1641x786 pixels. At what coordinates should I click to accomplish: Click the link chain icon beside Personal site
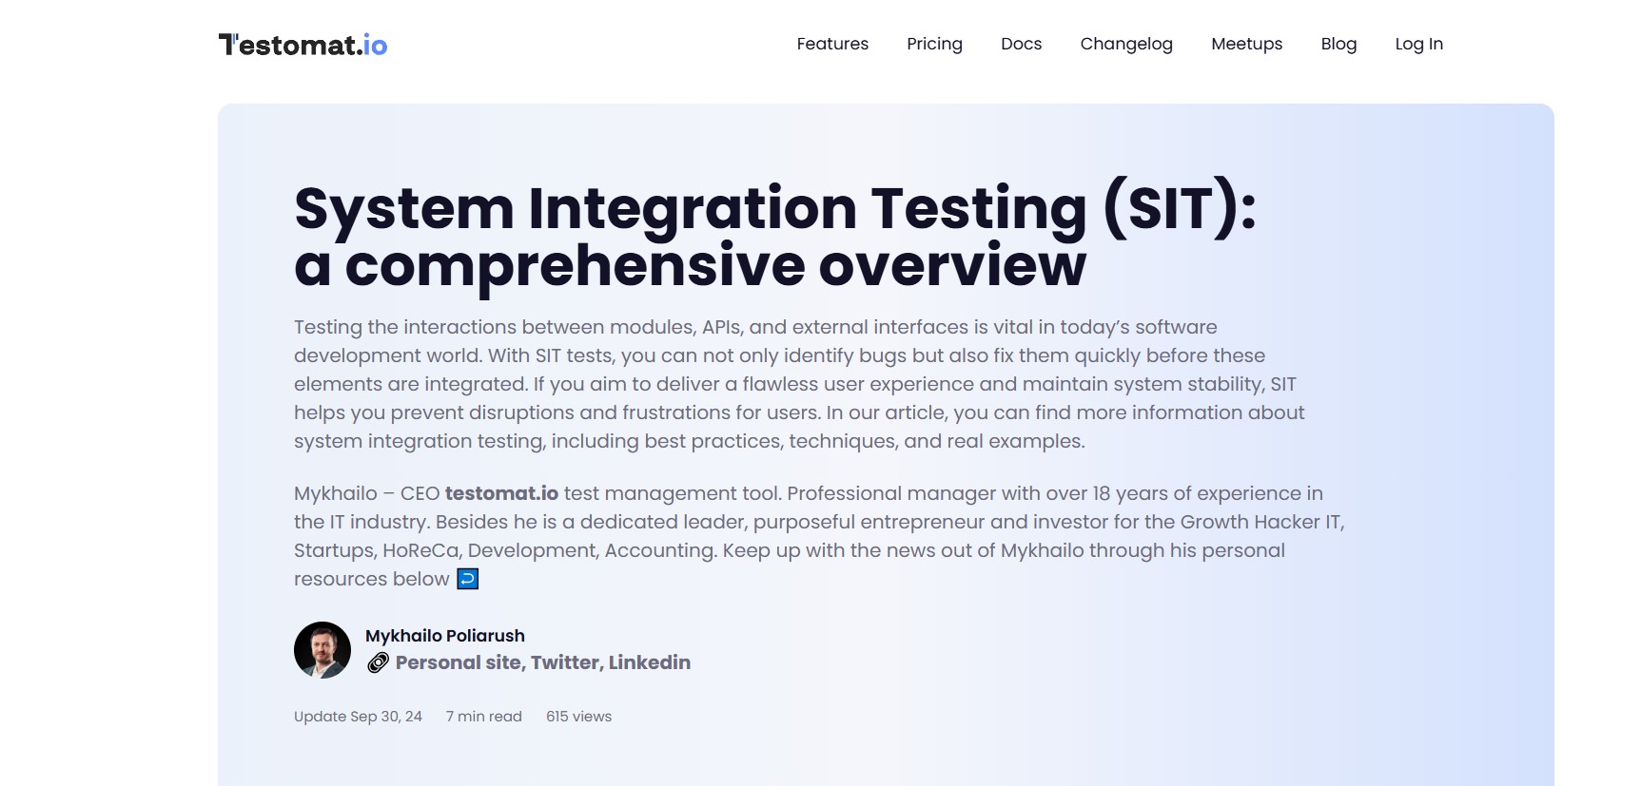pos(378,662)
